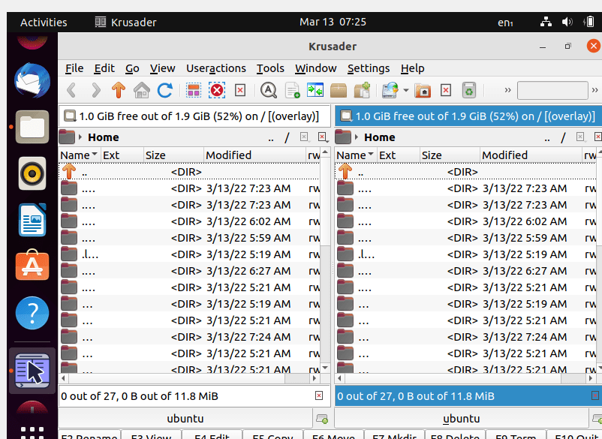The image size is (602, 439).
Task: Open the right panel media drive button
Action: [346, 116]
